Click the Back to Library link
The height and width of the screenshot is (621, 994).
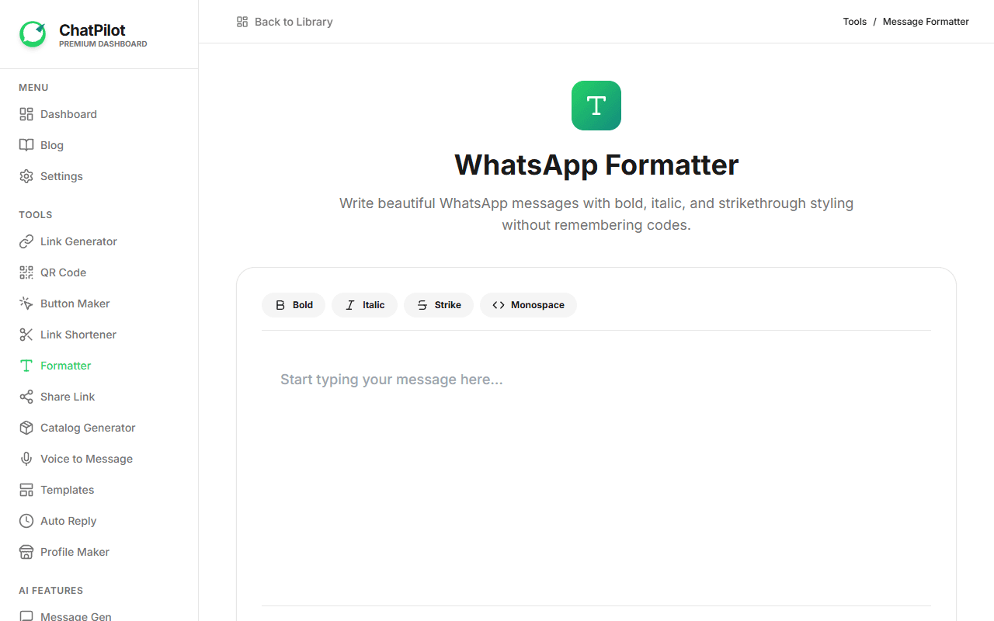pos(284,22)
